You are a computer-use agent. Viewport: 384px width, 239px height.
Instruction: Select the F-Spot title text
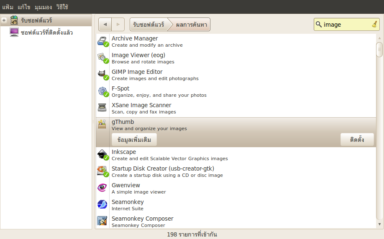point(120,88)
